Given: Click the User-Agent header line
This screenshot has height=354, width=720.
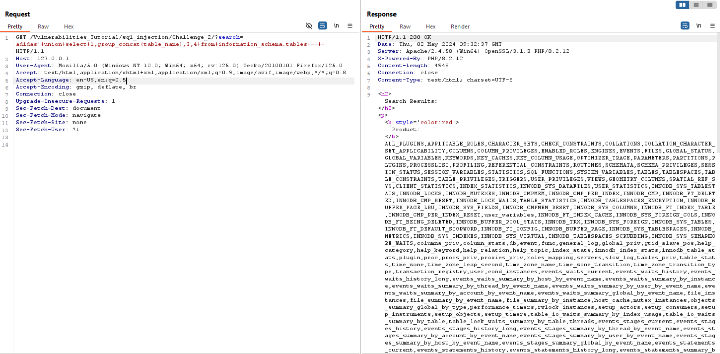Looking at the screenshot, I should (x=179, y=66).
